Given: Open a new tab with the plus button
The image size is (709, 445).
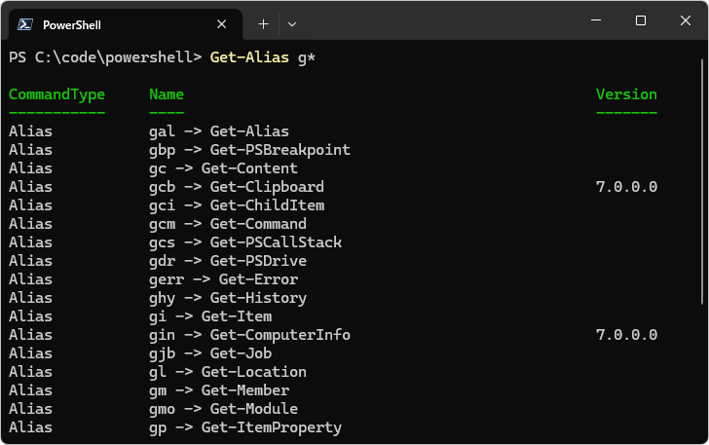Looking at the screenshot, I should (263, 23).
